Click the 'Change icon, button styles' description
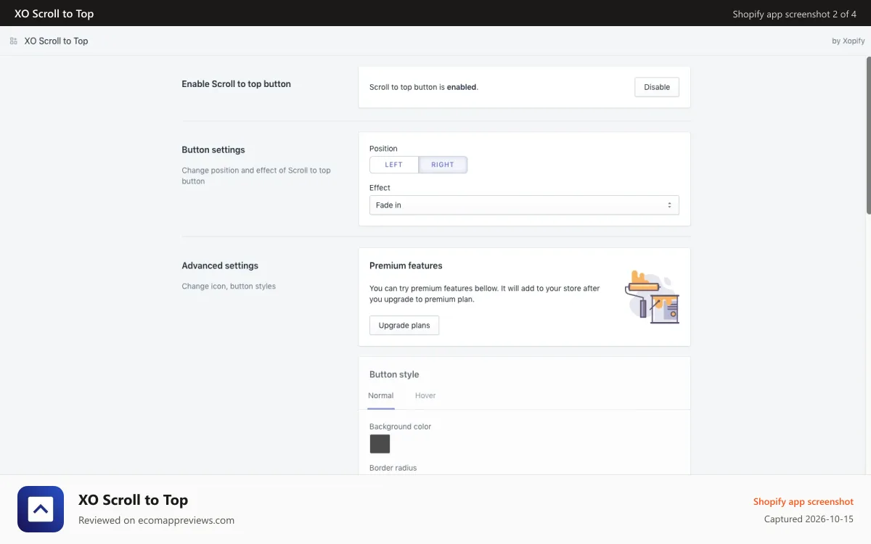 tap(229, 287)
